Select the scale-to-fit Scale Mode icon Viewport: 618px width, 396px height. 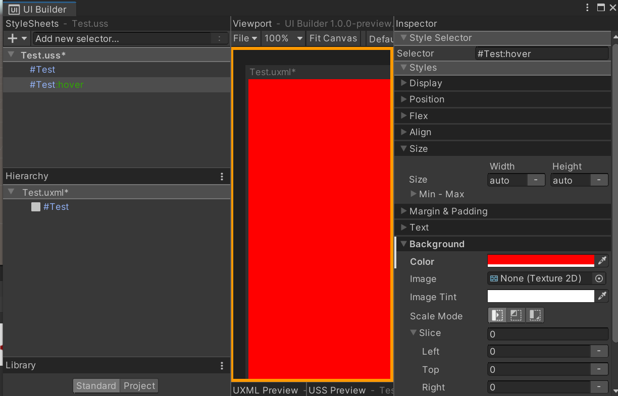[516, 315]
